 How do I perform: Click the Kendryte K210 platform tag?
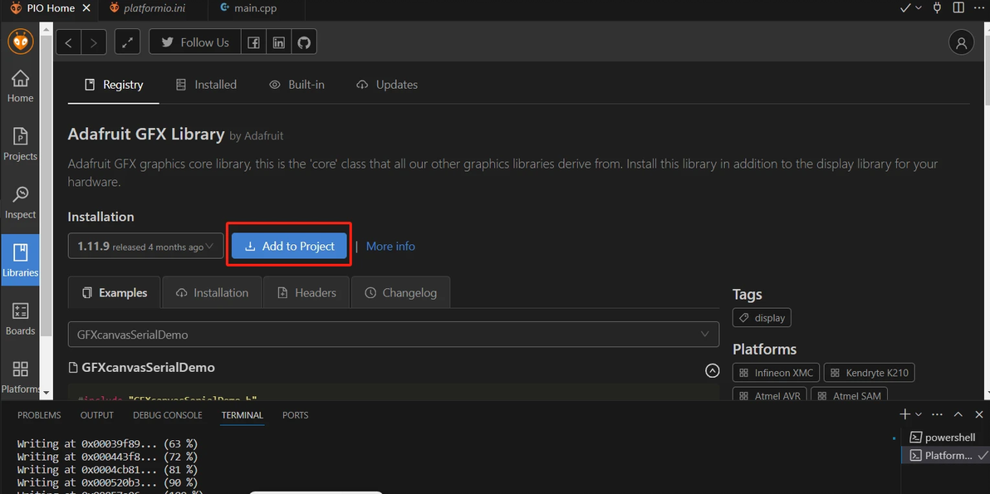click(870, 373)
